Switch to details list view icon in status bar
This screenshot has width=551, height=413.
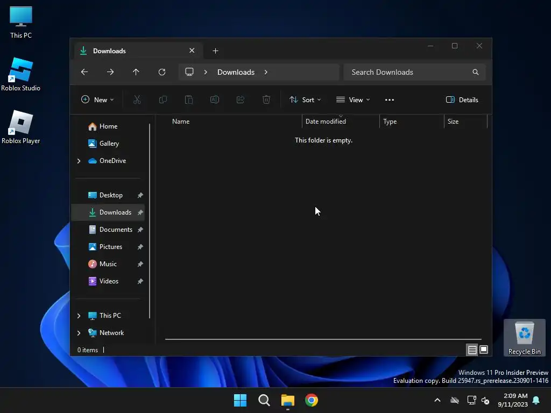[x=472, y=350]
